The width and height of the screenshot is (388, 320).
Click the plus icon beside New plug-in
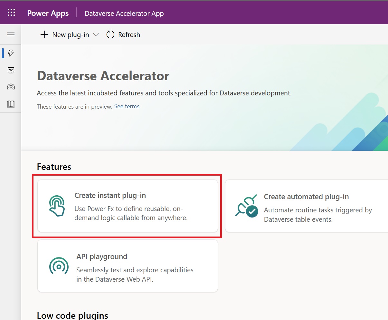44,34
